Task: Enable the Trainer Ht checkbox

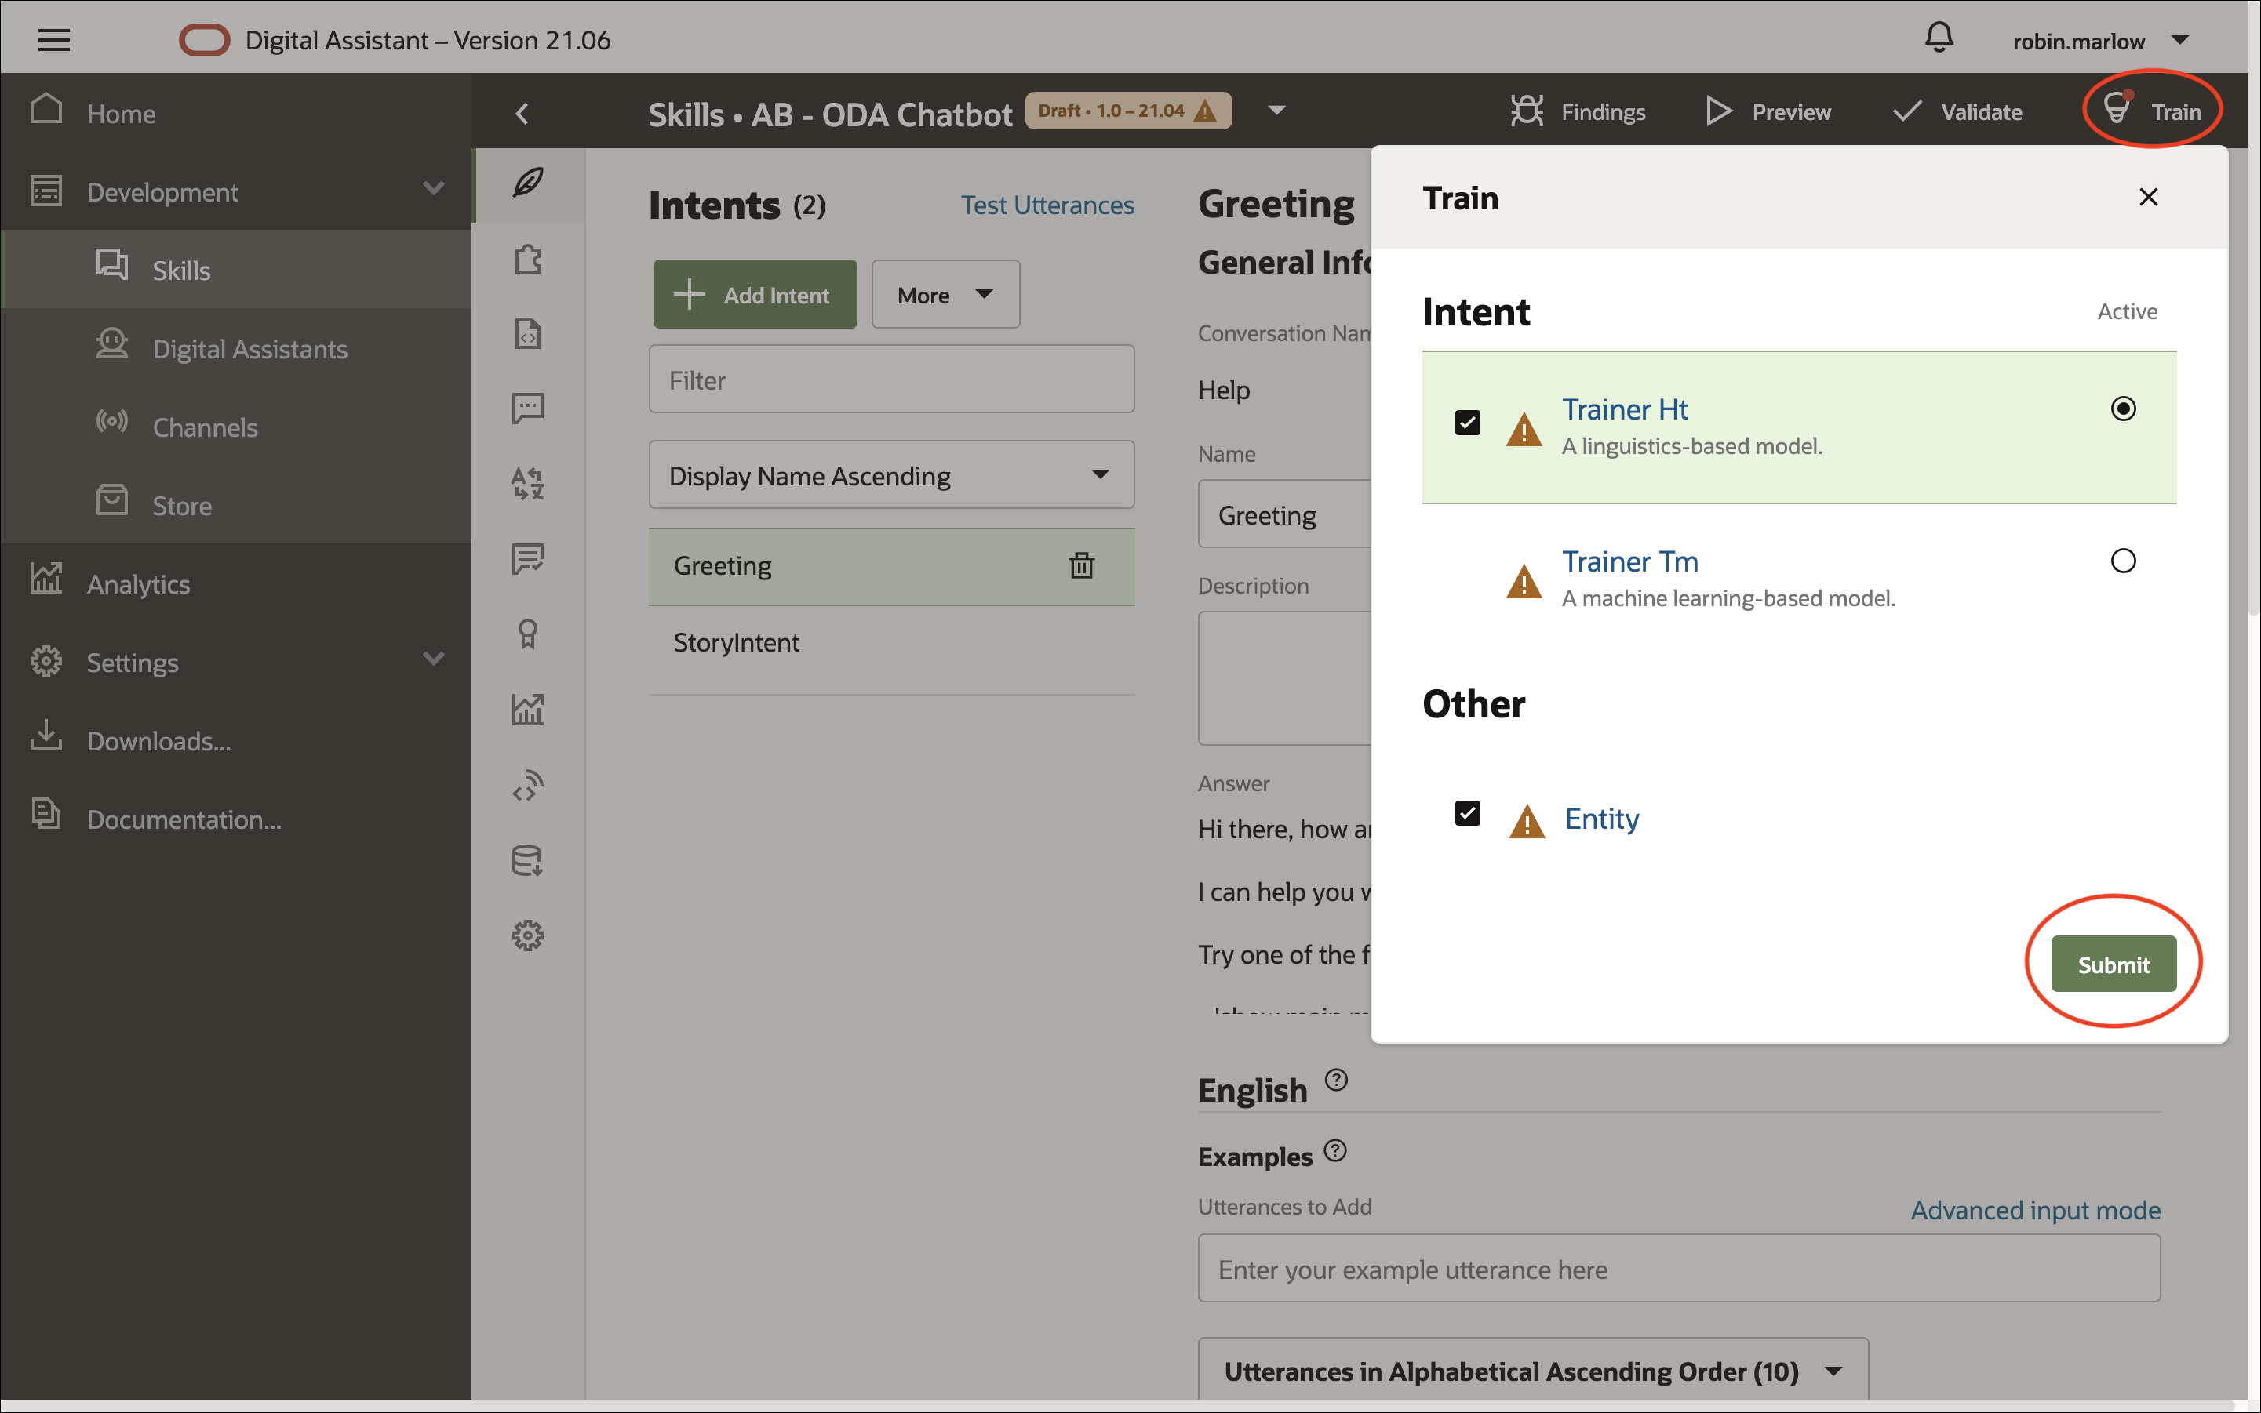Action: pyautogui.click(x=1466, y=423)
